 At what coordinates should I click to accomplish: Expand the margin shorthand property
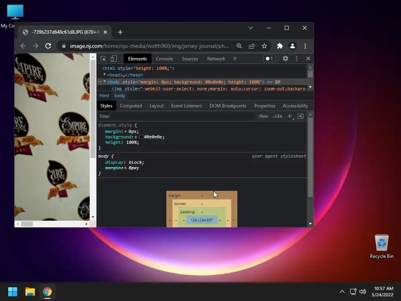[126, 131]
